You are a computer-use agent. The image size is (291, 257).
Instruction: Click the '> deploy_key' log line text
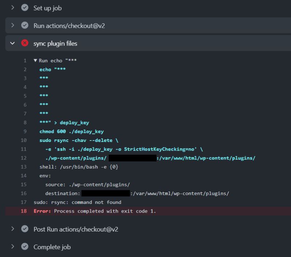pyautogui.click(x=71, y=123)
